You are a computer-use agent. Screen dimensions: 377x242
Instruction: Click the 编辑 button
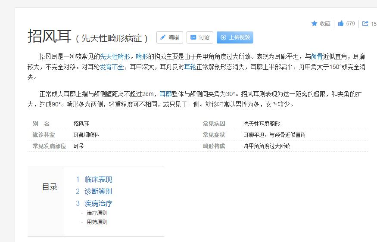(170, 37)
